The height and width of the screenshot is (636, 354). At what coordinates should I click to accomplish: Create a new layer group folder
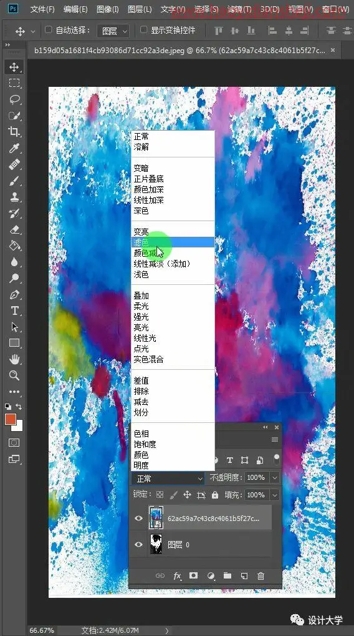tap(227, 575)
